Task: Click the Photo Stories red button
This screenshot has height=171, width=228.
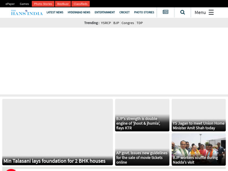Action: tap(43, 4)
